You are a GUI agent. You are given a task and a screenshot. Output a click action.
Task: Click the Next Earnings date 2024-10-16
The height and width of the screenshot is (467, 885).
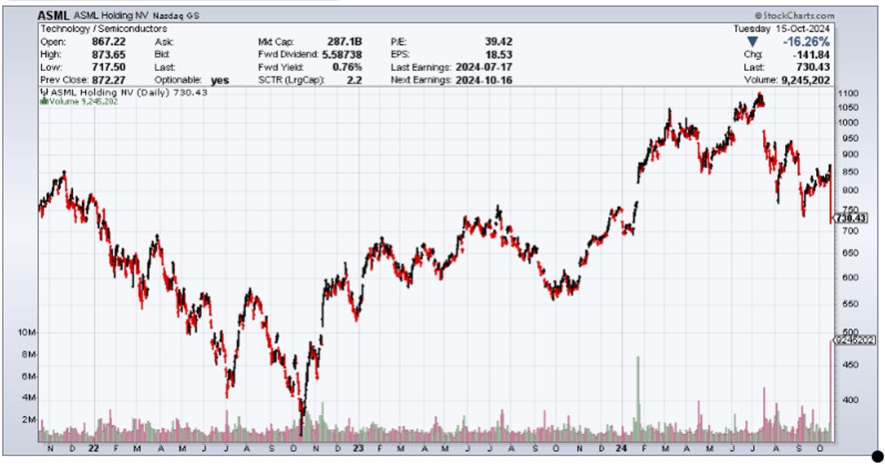483,80
